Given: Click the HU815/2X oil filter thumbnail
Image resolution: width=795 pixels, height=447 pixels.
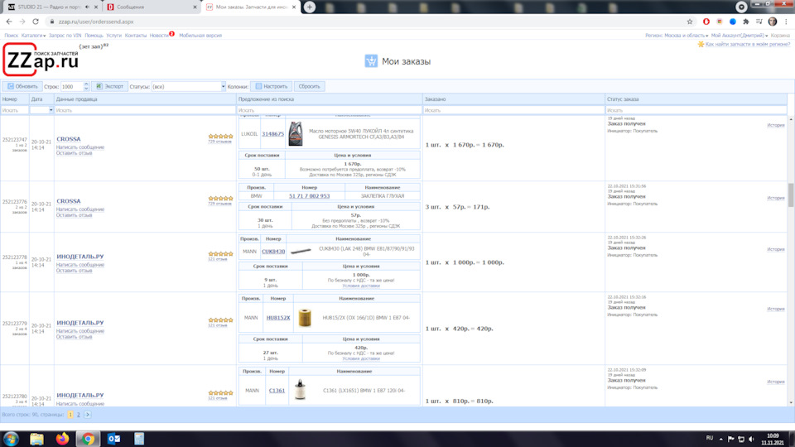Looking at the screenshot, I should 305,318.
